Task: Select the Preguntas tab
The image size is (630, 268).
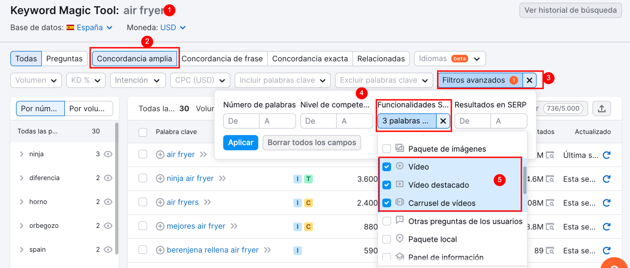Action: pyautogui.click(x=64, y=59)
